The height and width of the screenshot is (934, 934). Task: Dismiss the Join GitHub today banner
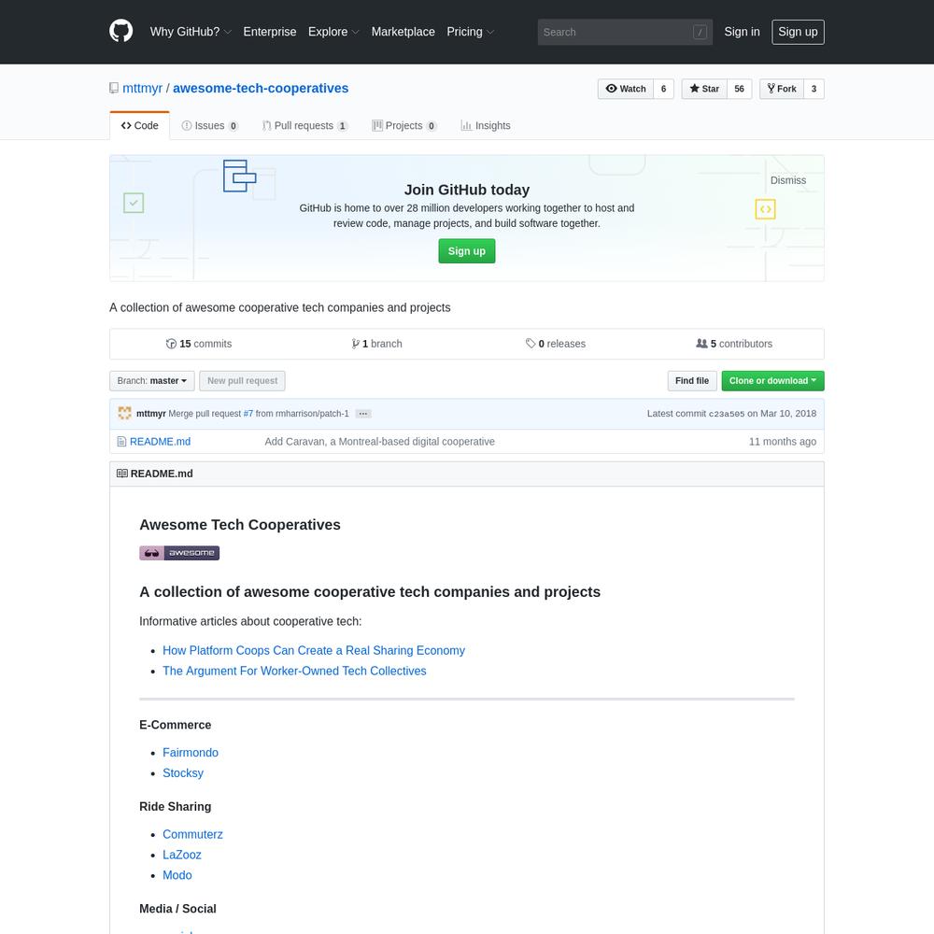[788, 180]
